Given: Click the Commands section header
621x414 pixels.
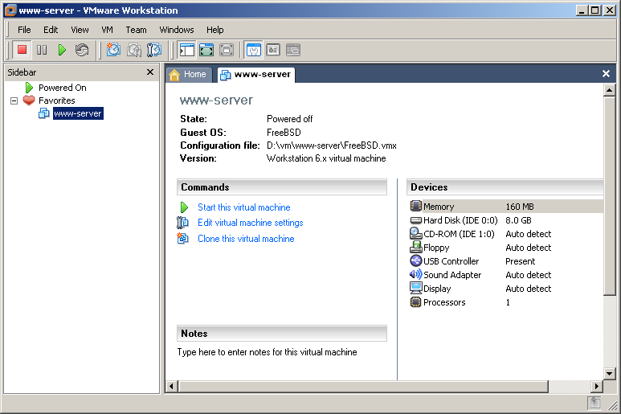Looking at the screenshot, I should (x=282, y=187).
